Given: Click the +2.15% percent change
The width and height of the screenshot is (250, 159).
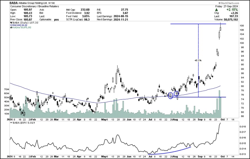Looking at the screenshot, I should [232, 10].
